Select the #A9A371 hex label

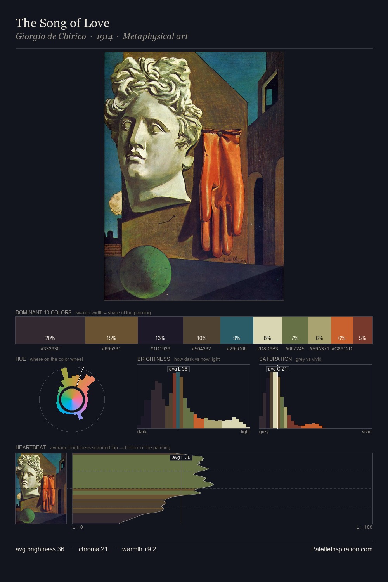[319, 349]
